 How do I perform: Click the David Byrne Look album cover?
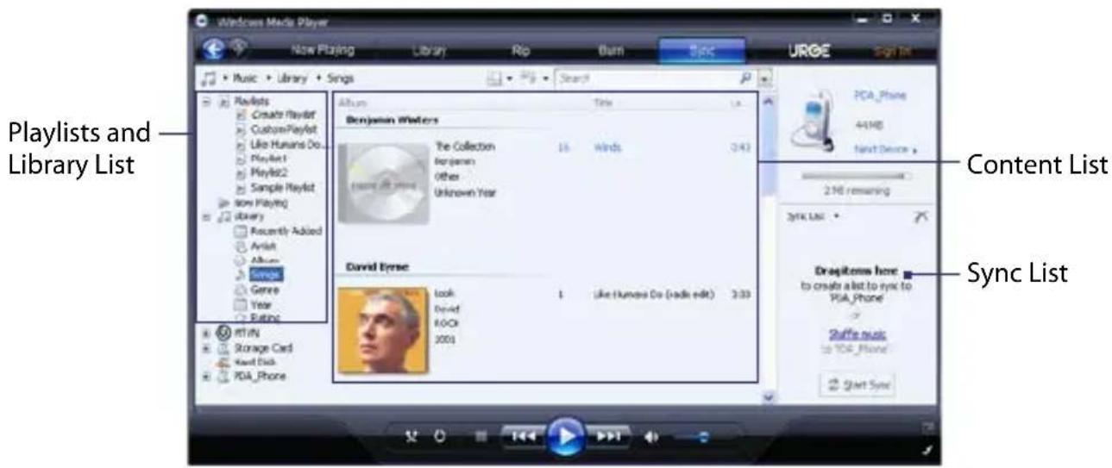pyautogui.click(x=382, y=331)
